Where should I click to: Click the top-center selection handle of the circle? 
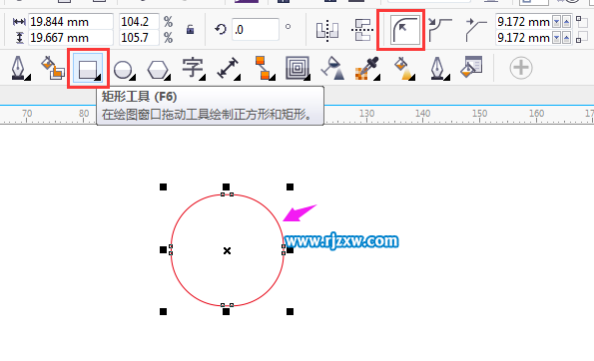tap(227, 186)
